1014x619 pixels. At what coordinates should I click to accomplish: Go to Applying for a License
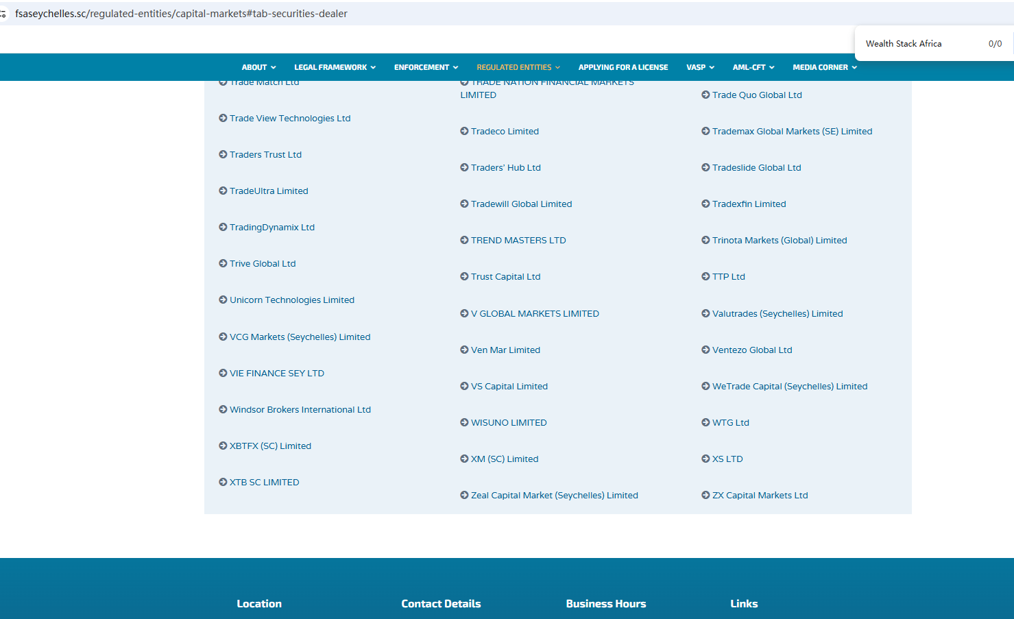click(x=623, y=67)
